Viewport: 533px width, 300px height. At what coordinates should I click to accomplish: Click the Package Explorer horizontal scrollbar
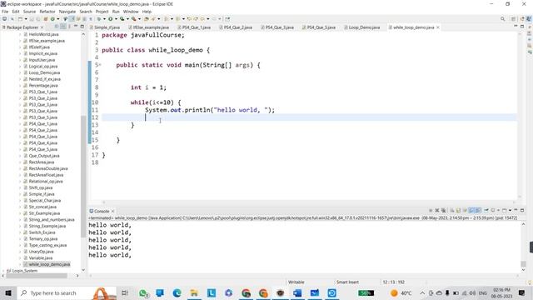(x=37, y=276)
